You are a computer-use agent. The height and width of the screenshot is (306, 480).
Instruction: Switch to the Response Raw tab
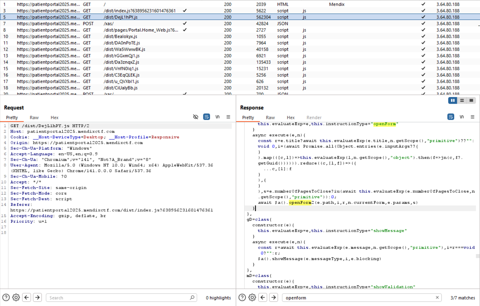[270, 118]
